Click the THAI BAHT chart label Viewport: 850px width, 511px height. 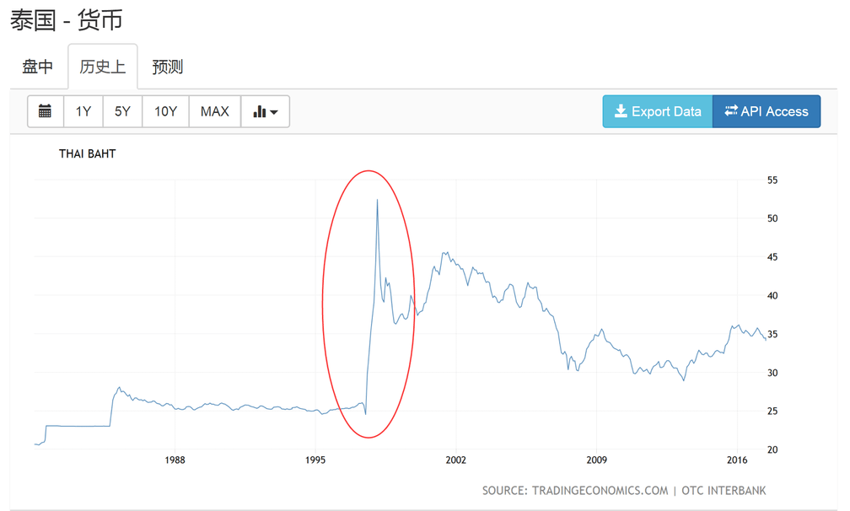pyautogui.click(x=87, y=153)
